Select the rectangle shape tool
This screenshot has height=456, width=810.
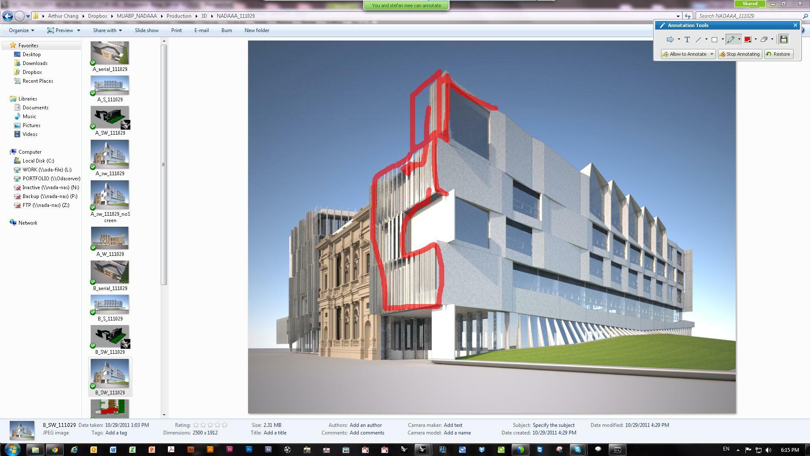coord(714,39)
